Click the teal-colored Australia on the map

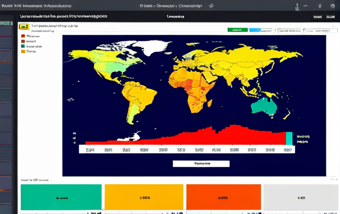pyautogui.click(x=264, y=107)
